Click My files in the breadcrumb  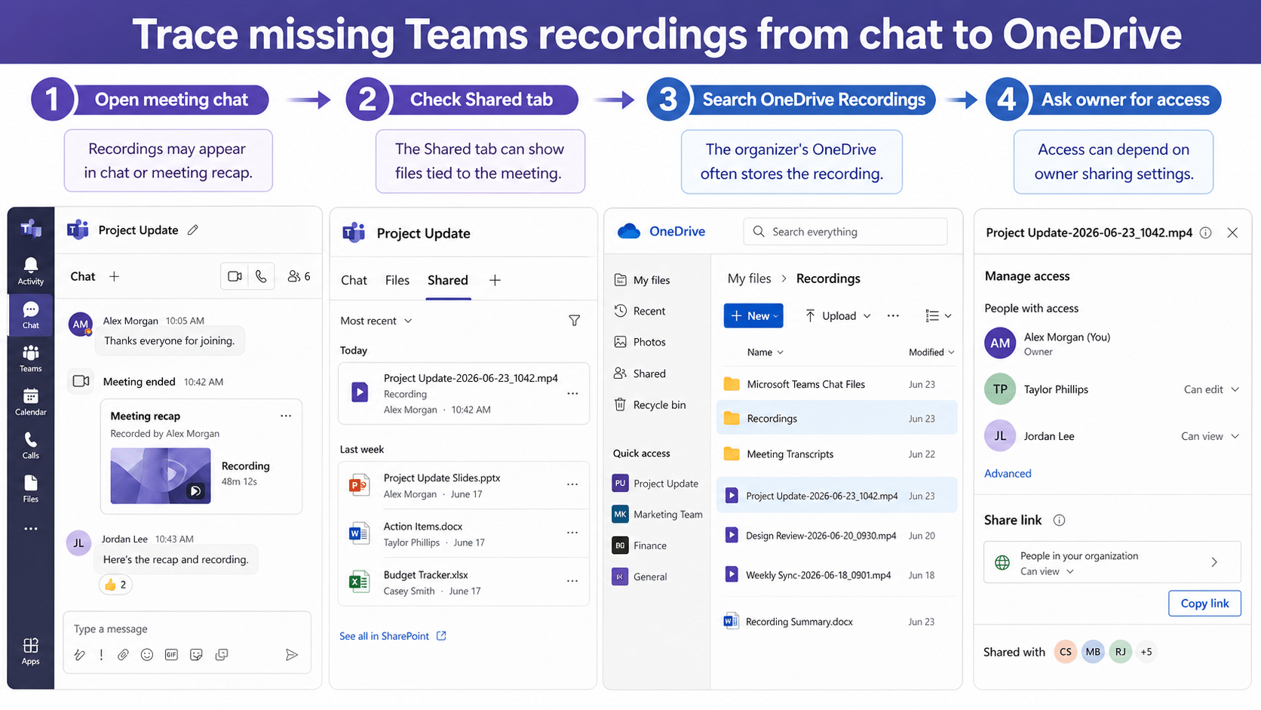pos(749,278)
